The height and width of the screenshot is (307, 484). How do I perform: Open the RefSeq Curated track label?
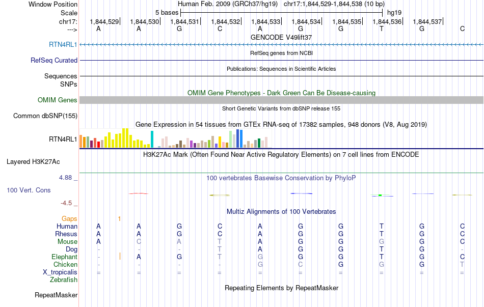click(x=53, y=60)
